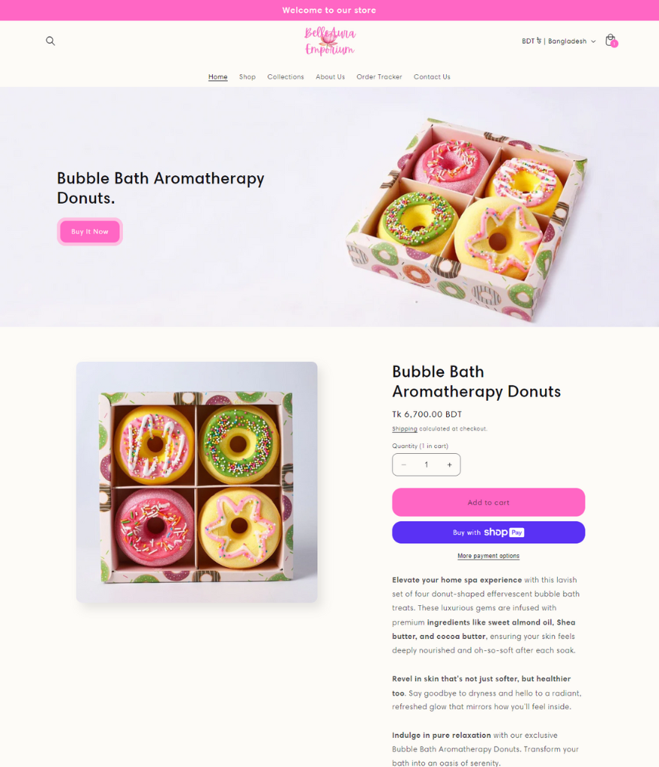The height and width of the screenshot is (767, 659).
Task: Open the Collections menu item
Action: [286, 77]
